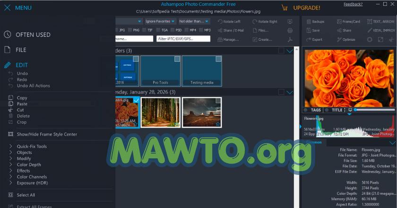Click the circle icon below VIEW, IMPROV

[x=370, y=40]
